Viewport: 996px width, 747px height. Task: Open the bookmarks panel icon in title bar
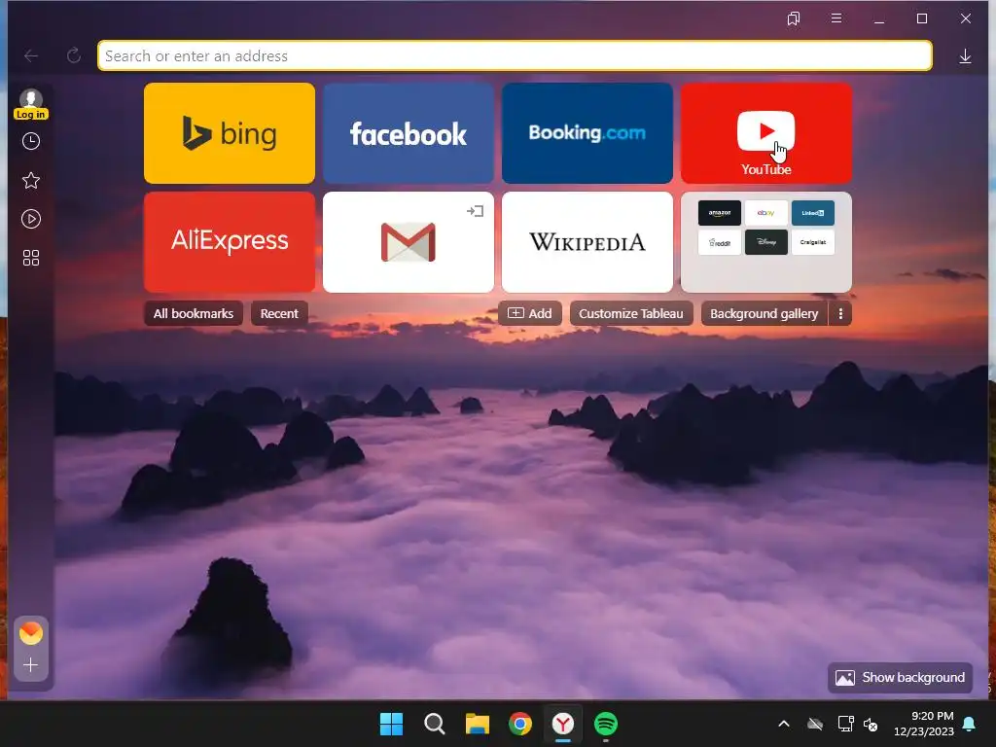pos(794,18)
